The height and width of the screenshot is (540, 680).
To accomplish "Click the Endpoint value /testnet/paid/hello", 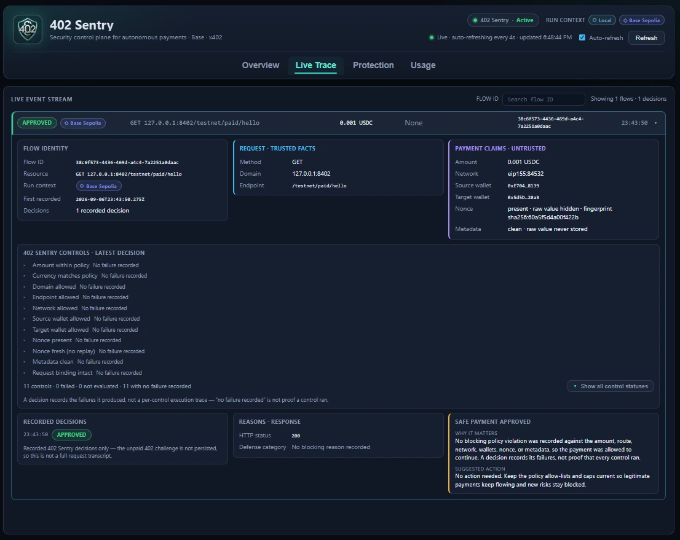I will (x=319, y=186).
